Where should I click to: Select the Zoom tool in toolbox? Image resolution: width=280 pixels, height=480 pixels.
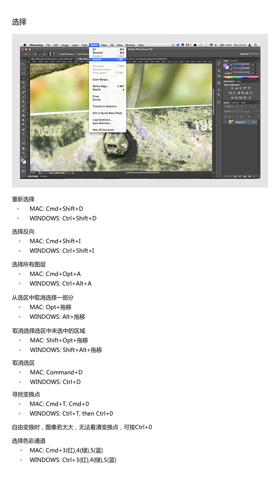coord(23,153)
